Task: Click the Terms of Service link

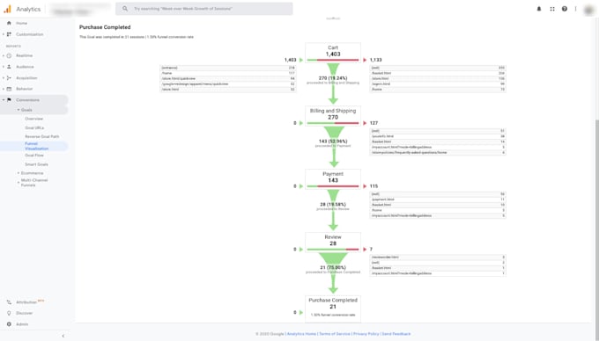Action: point(335,334)
